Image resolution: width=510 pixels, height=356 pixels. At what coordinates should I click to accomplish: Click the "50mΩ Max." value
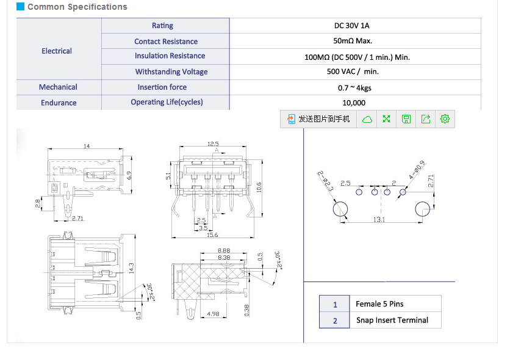(x=353, y=41)
